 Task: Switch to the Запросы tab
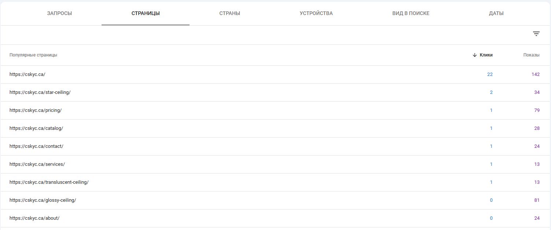pyautogui.click(x=59, y=14)
